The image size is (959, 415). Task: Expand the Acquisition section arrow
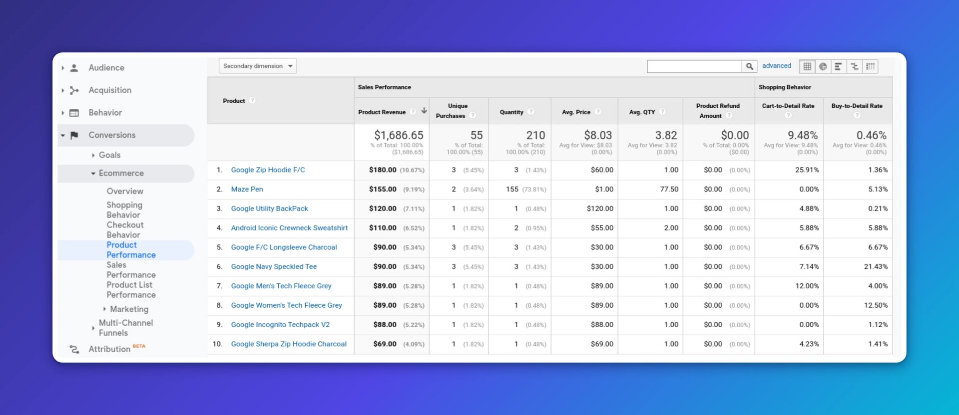click(63, 90)
